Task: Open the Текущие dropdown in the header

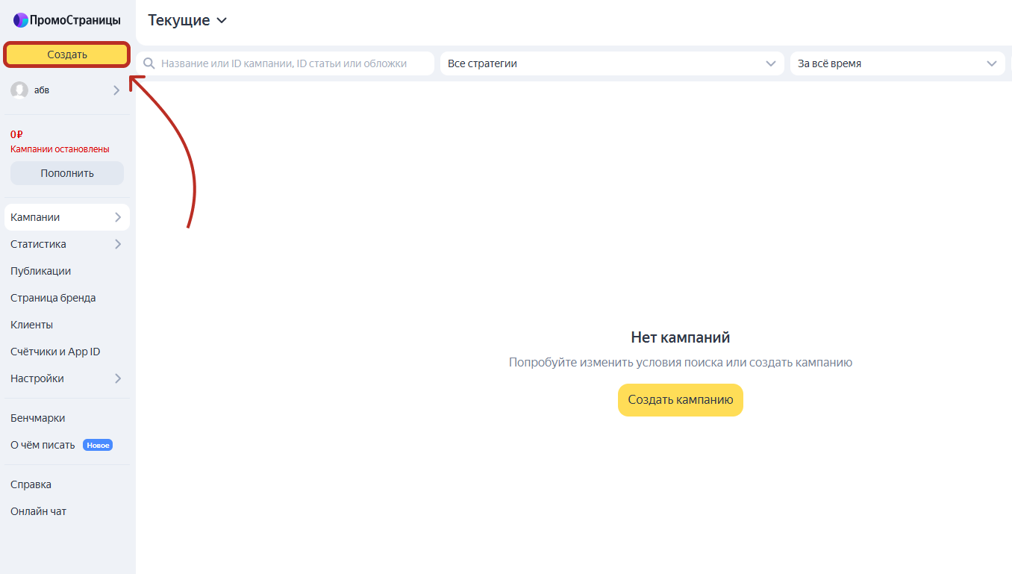Action: pyautogui.click(x=187, y=20)
